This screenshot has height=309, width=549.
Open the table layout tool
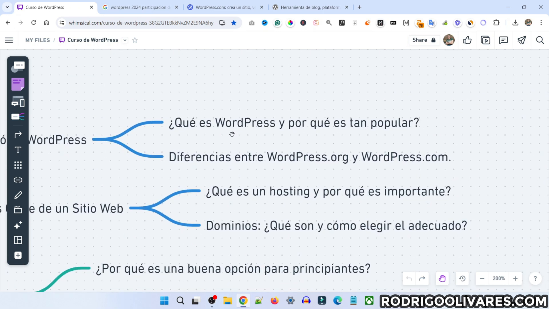click(x=18, y=240)
